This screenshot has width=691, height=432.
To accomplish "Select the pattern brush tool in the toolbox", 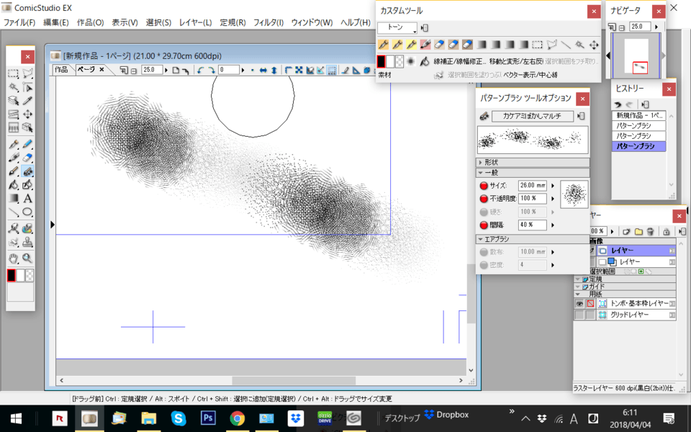I will [27, 171].
